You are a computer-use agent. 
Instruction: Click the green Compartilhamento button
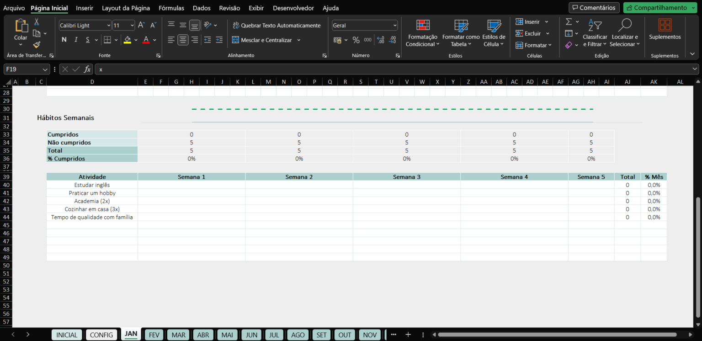[659, 7]
